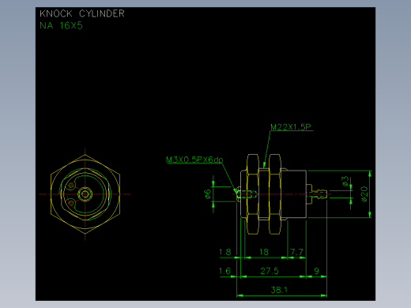The width and height of the screenshot is (411, 308).
Task: Select the ø6 diameter dimension
Action: (x=208, y=194)
